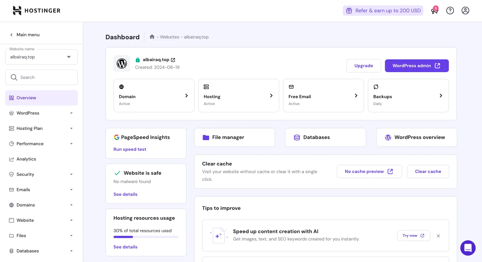482x262 pixels.
Task: Click the hosting resources usage progress bar
Action: tap(146, 237)
